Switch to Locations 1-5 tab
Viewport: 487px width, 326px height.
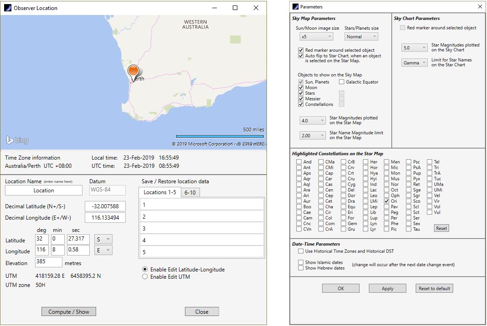point(159,192)
